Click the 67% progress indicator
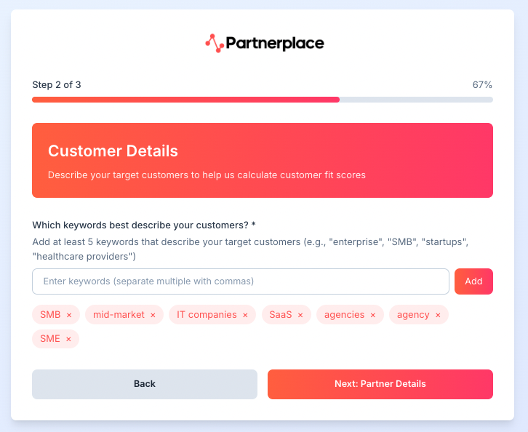528x432 pixels. [482, 84]
